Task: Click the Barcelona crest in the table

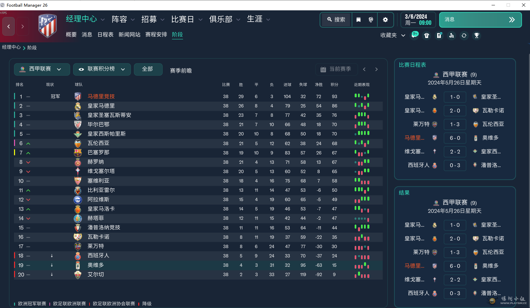Action: [x=78, y=153]
